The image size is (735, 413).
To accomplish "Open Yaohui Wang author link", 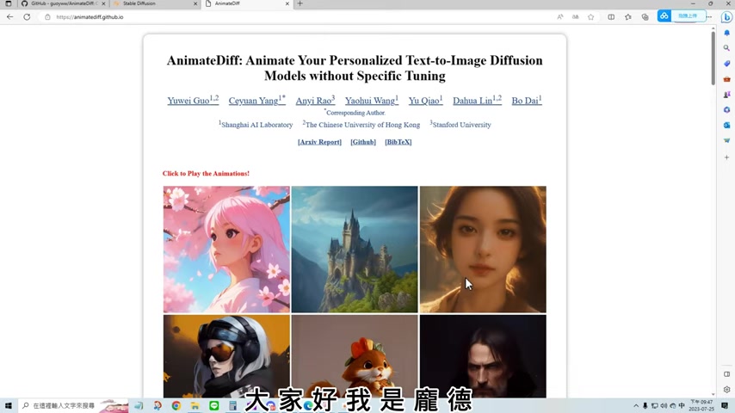I will (372, 100).
